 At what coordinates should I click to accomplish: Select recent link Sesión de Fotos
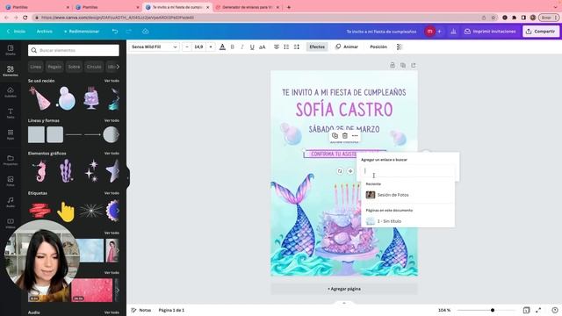408,195
